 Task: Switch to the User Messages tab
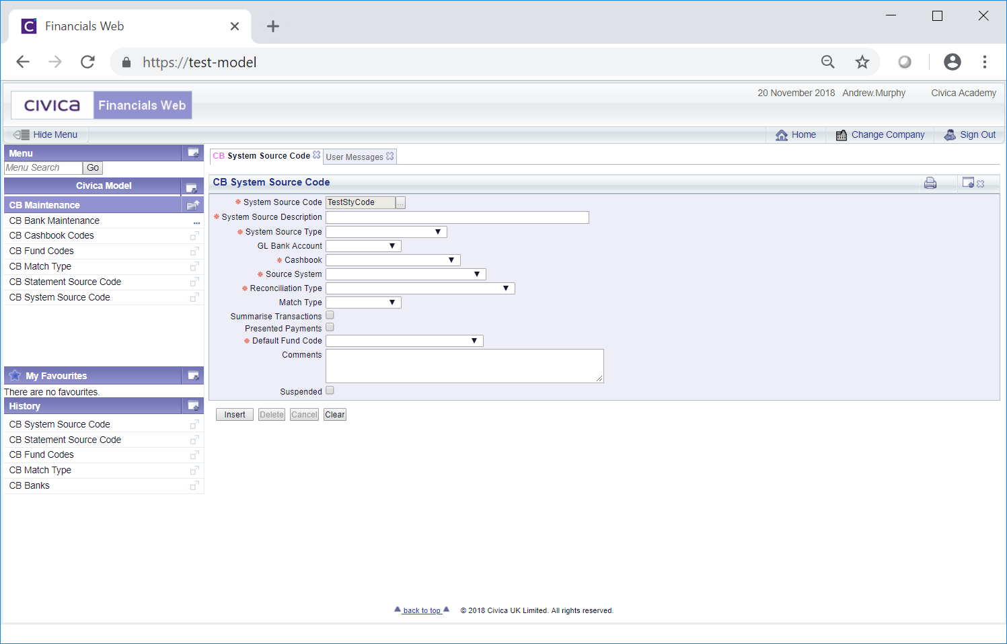click(x=355, y=157)
